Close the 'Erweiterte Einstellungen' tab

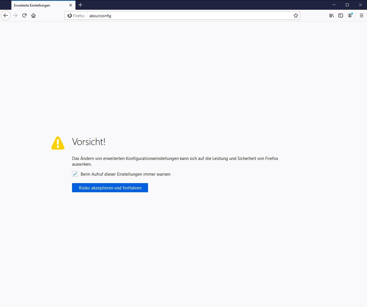(x=71, y=5)
